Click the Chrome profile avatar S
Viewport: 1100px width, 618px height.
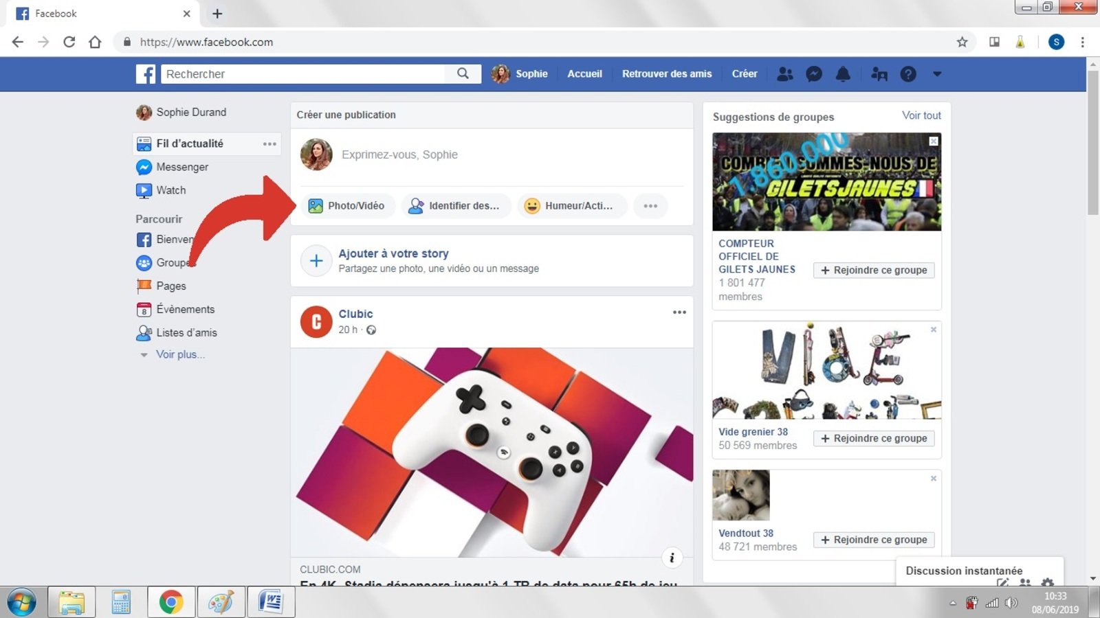1056,42
